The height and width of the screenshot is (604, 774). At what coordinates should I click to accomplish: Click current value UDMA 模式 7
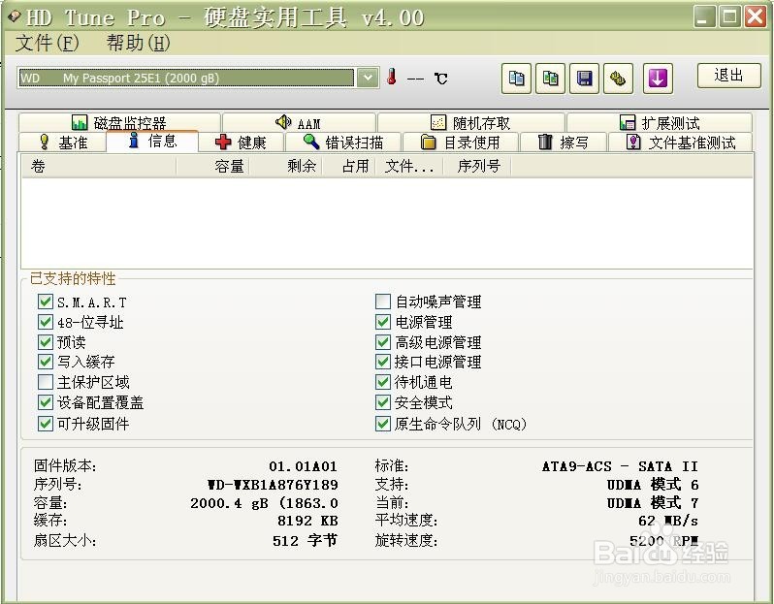tap(653, 503)
